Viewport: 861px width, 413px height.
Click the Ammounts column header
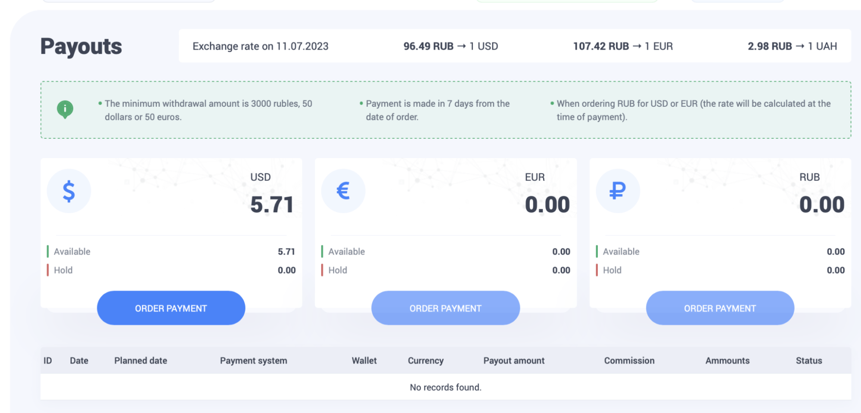[727, 361]
